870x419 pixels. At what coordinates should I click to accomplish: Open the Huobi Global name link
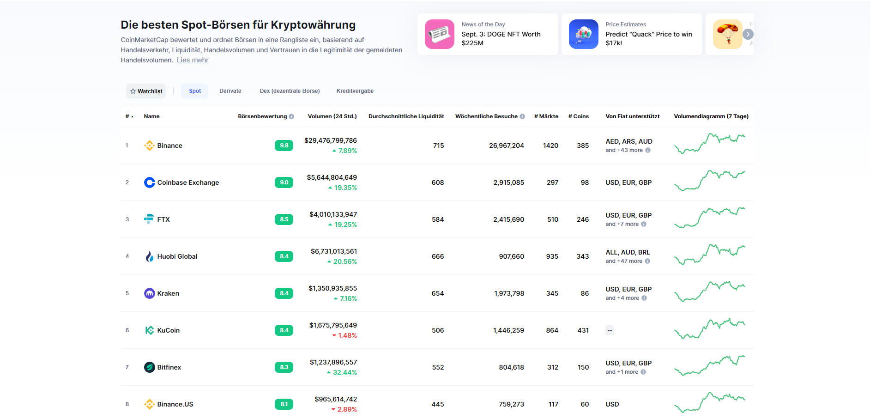(177, 256)
